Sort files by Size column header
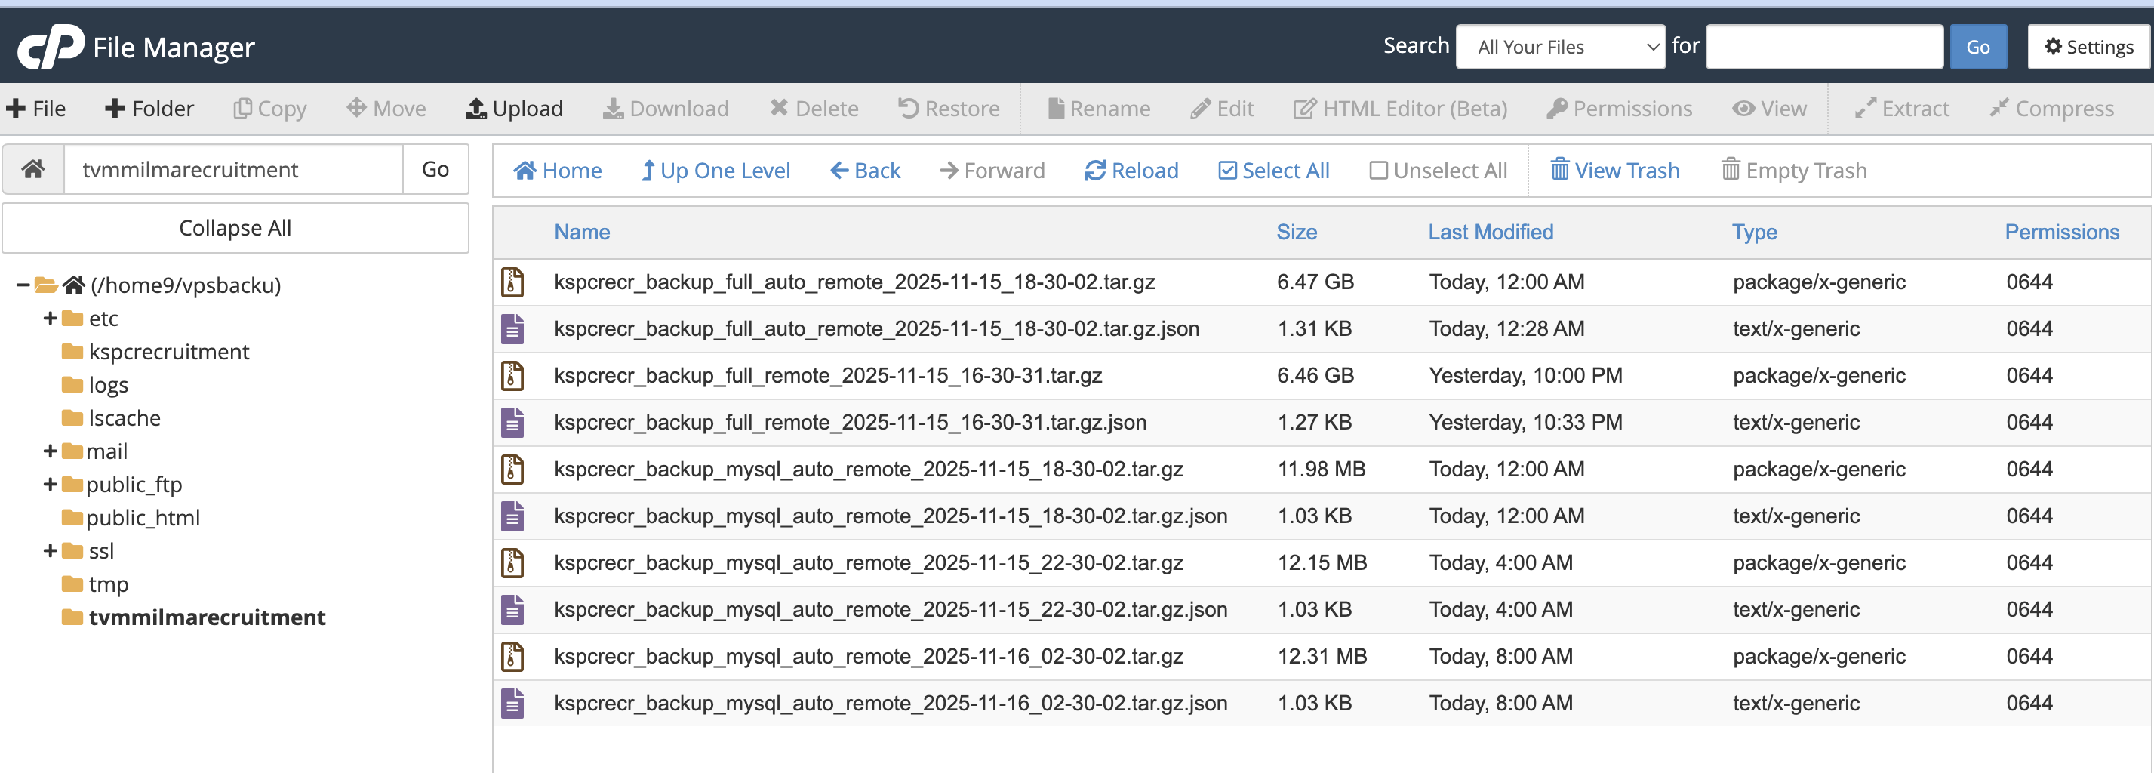The image size is (2154, 773). (x=1296, y=232)
